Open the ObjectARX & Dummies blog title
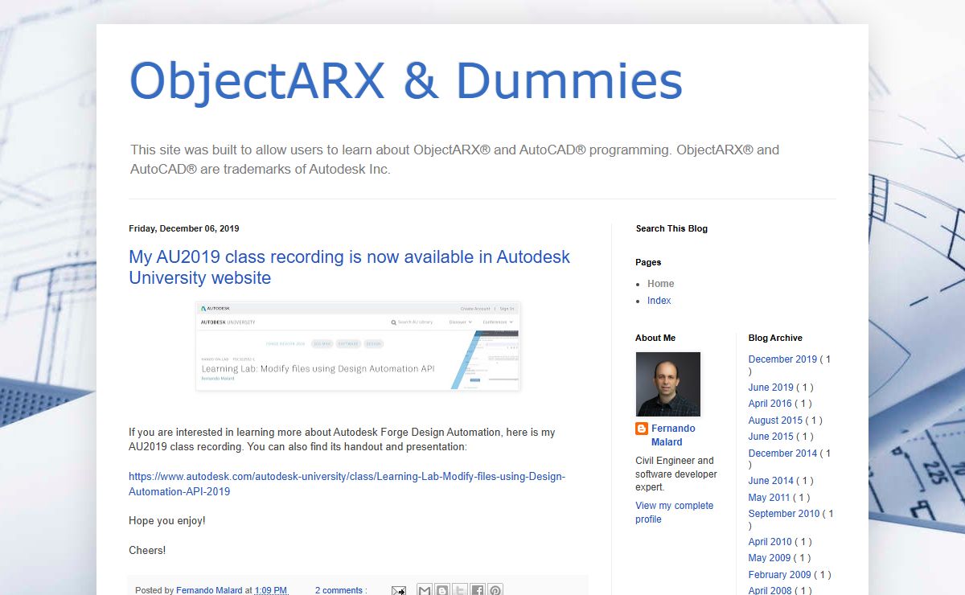965x595 pixels. [x=406, y=82]
